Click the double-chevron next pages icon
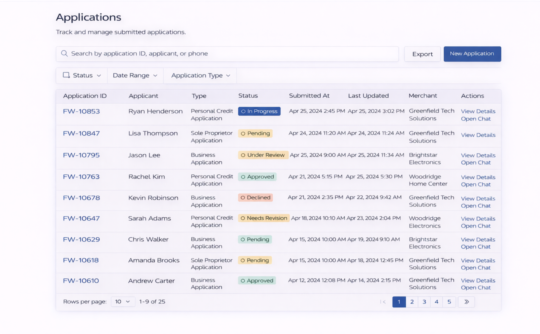Viewport: 540px width, 334px height. (x=466, y=302)
